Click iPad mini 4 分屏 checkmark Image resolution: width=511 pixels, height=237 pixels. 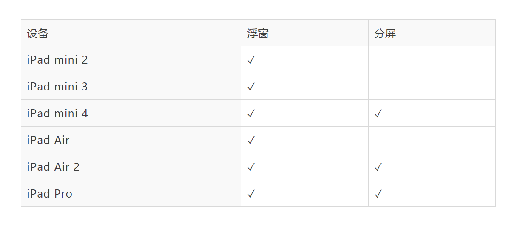tap(378, 114)
